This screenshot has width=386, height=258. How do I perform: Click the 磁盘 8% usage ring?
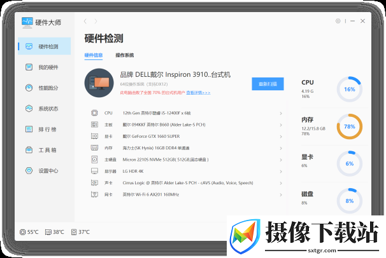click(x=350, y=201)
